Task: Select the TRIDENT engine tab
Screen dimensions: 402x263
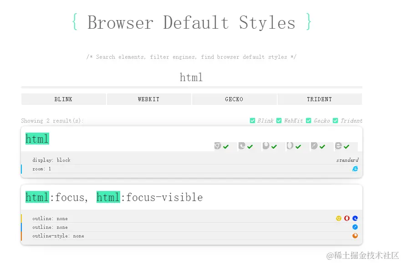Action: pos(320,99)
